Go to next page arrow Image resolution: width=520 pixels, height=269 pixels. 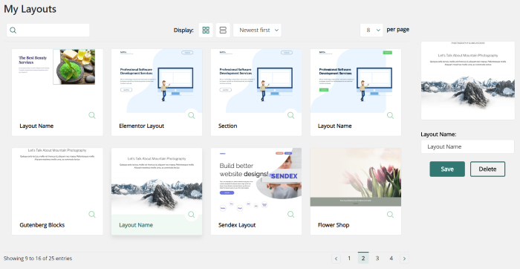404,259
